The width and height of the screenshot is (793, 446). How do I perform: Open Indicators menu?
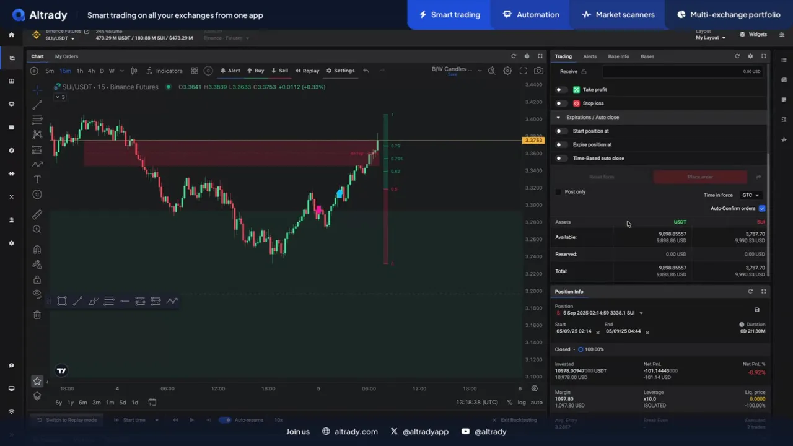[x=164, y=71]
